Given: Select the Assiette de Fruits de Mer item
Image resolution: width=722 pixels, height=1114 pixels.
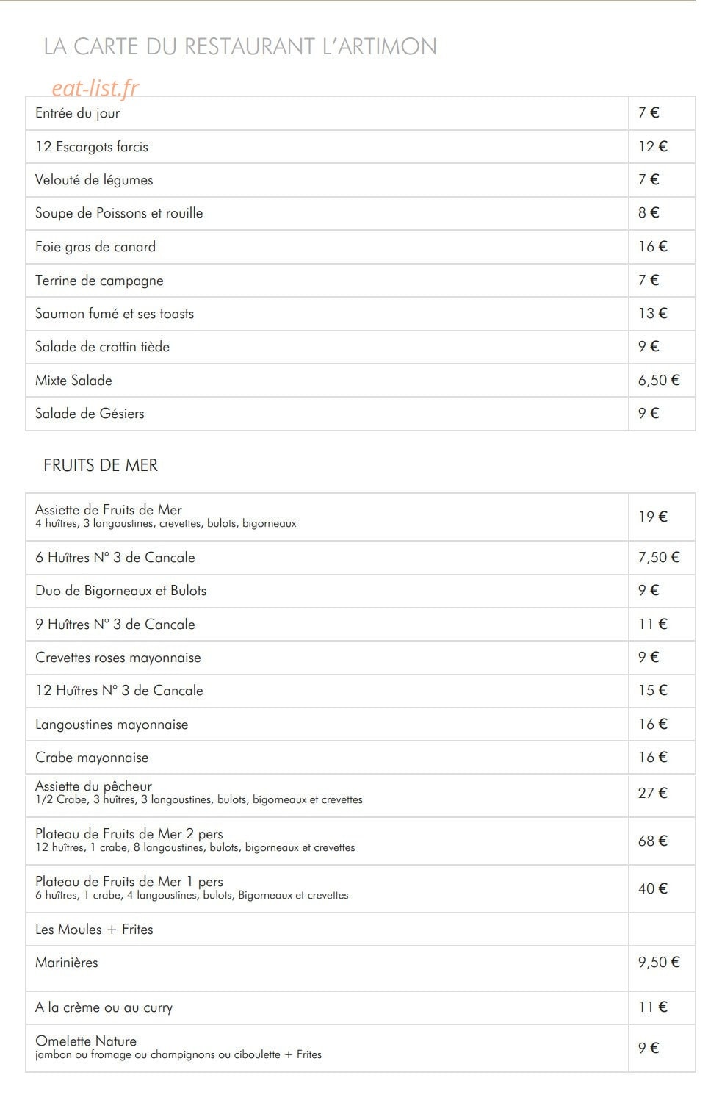Looking at the screenshot, I should [109, 510].
